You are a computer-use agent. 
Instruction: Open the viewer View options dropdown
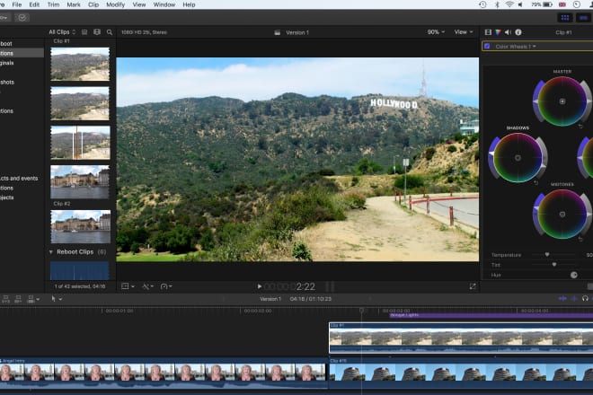click(464, 32)
